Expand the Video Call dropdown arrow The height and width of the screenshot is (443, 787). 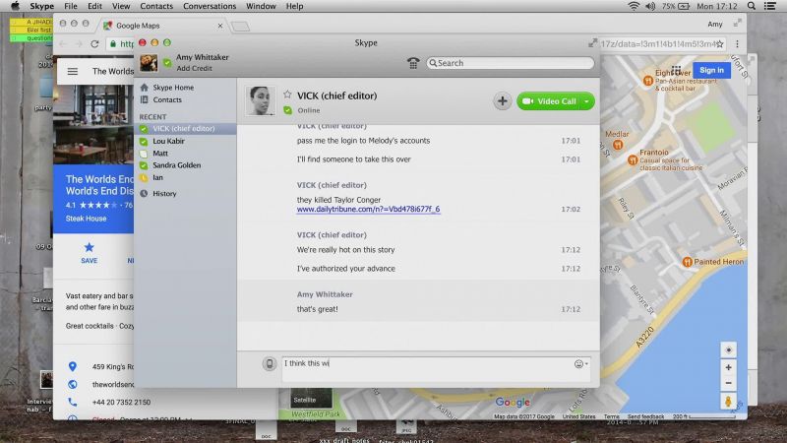coord(587,101)
